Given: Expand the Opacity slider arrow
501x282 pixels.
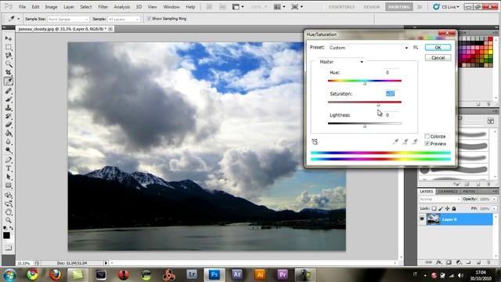Looking at the screenshot, I should [x=494, y=199].
